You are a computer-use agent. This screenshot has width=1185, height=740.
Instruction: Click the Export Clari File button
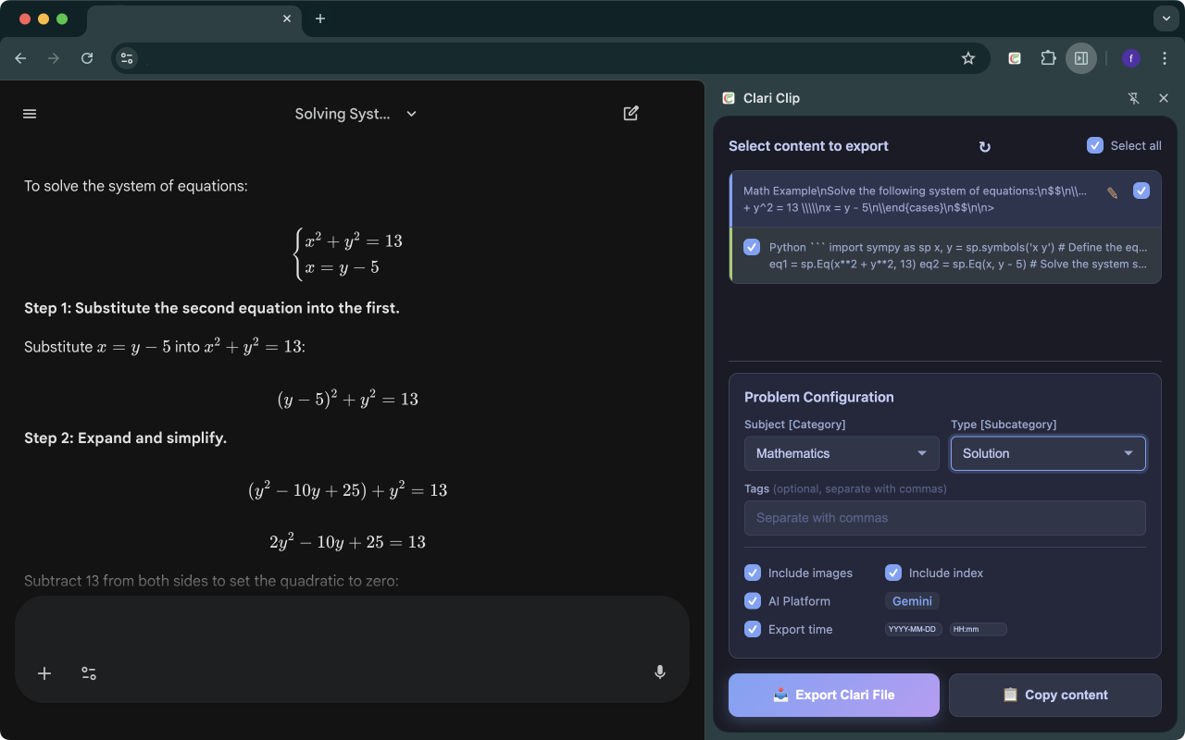pos(834,695)
